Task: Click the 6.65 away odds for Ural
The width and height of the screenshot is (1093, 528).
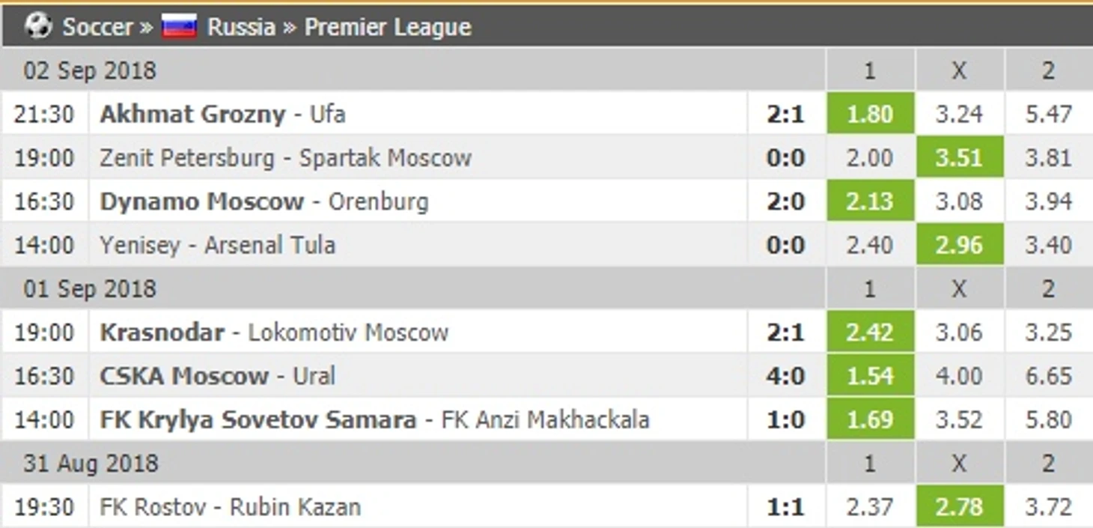Action: click(1049, 375)
